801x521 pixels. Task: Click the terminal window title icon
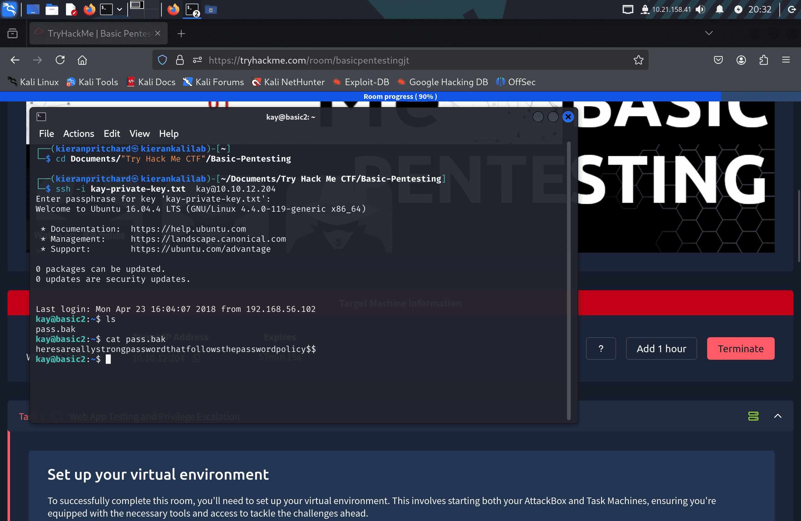click(x=41, y=117)
